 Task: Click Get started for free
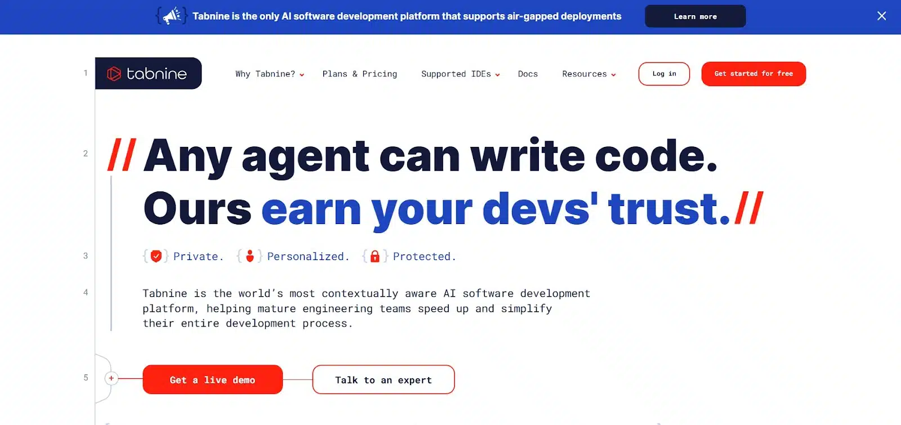[753, 74]
